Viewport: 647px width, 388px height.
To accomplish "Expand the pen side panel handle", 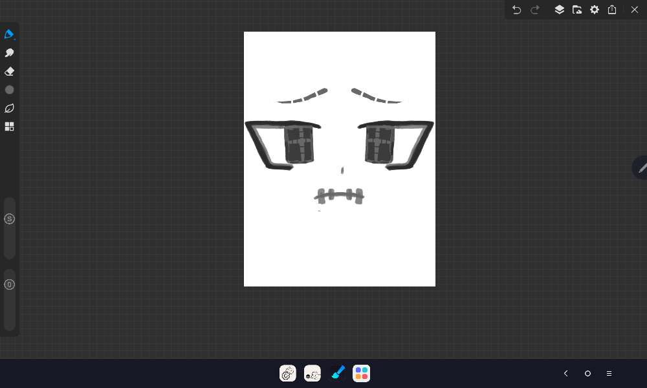I will click(x=641, y=167).
